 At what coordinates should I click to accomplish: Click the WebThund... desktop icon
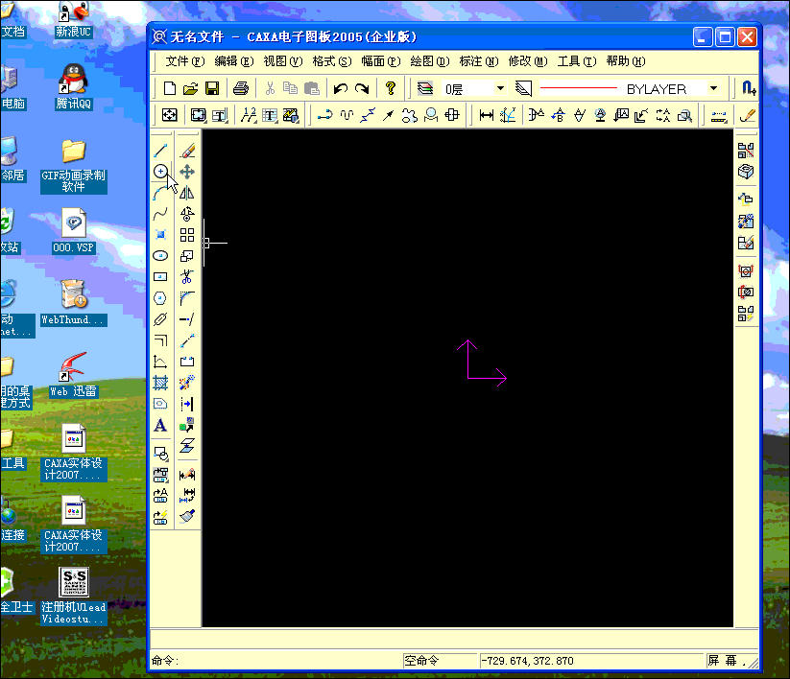pos(74,302)
